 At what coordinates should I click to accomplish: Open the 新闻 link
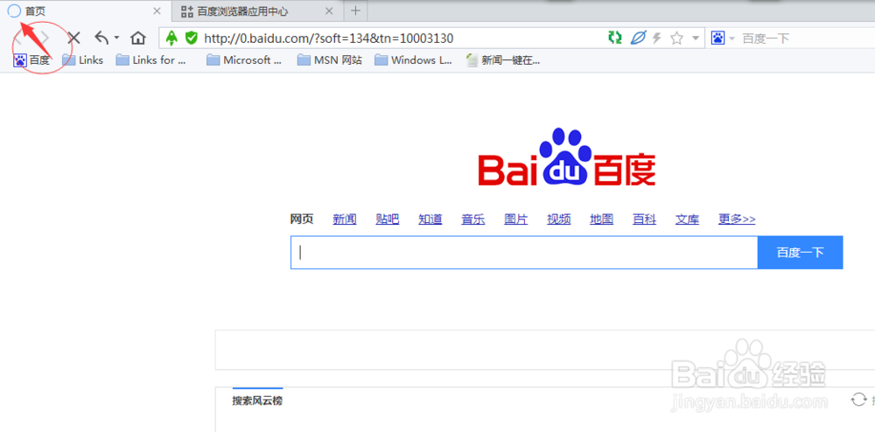345,219
